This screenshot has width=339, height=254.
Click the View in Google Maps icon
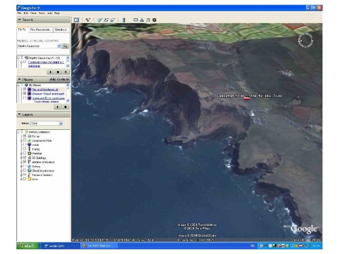coord(148,20)
